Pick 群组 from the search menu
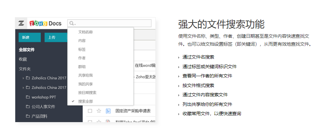Screen dimensions: 329x138 pyautogui.click(x=82, y=67)
